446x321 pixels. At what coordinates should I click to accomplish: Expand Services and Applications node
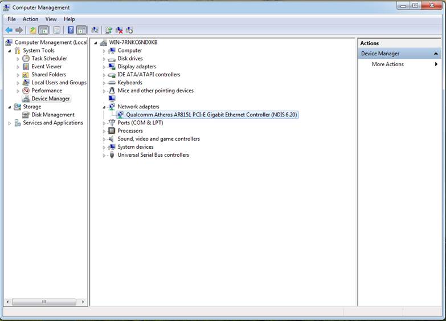(x=10, y=123)
